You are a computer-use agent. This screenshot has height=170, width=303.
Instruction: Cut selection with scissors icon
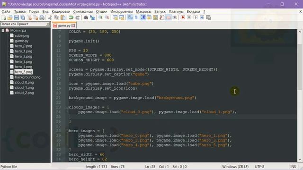coord(50,18)
